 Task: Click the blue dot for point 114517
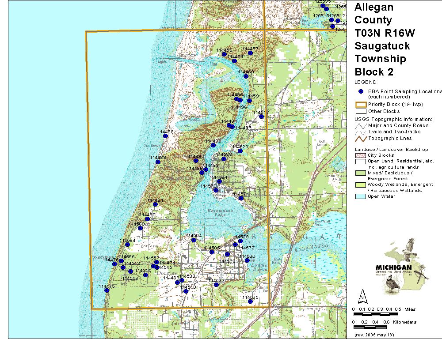(x=261, y=117)
